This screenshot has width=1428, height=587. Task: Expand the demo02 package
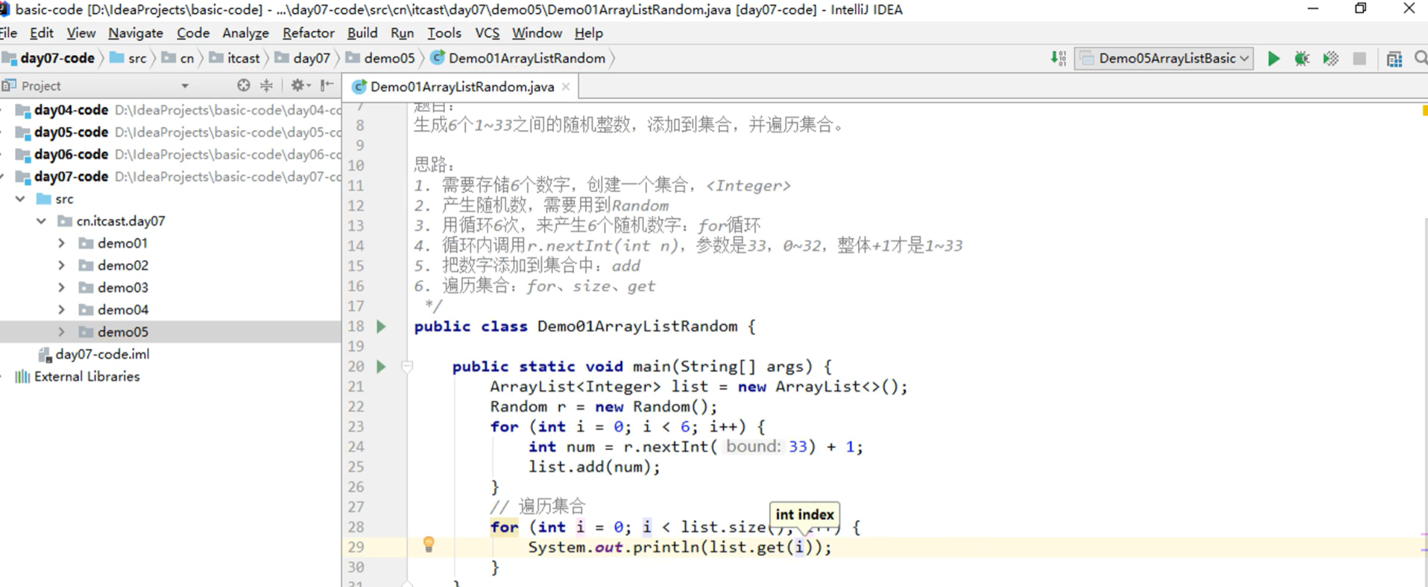point(62,265)
